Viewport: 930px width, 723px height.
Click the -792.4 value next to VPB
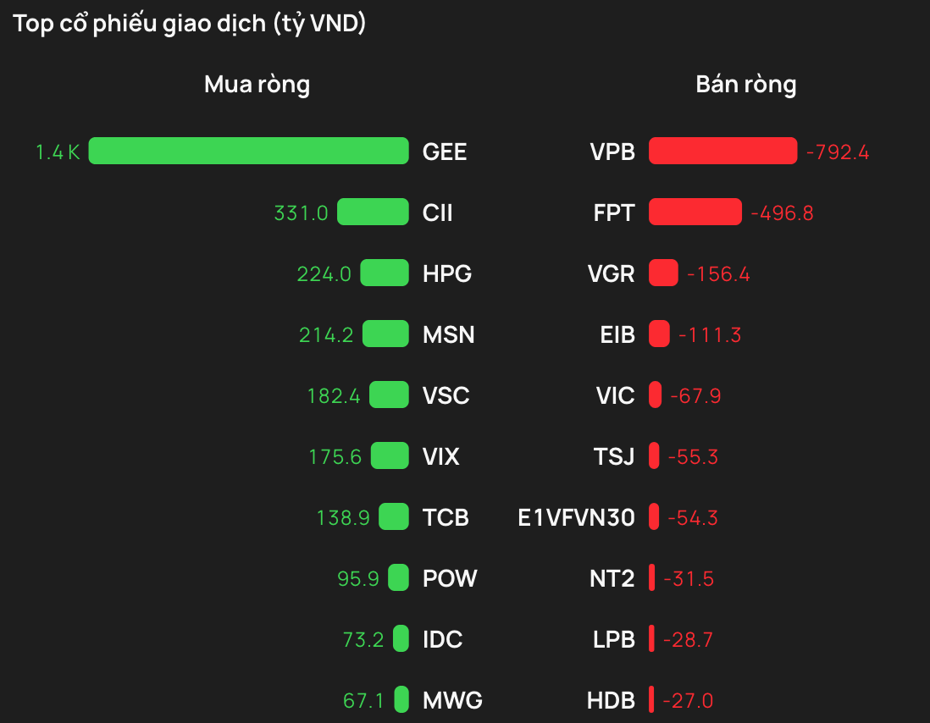[838, 152]
